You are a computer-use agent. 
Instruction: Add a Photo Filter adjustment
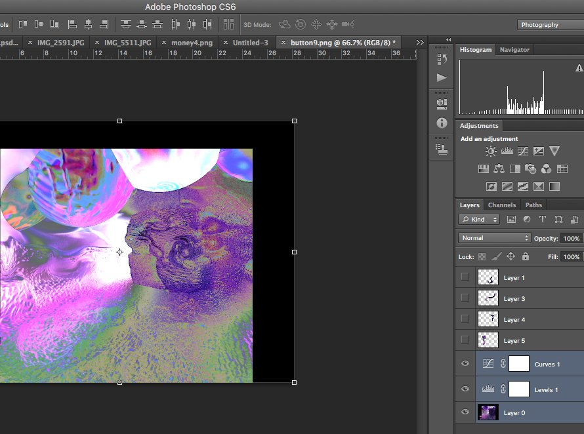tap(530, 169)
